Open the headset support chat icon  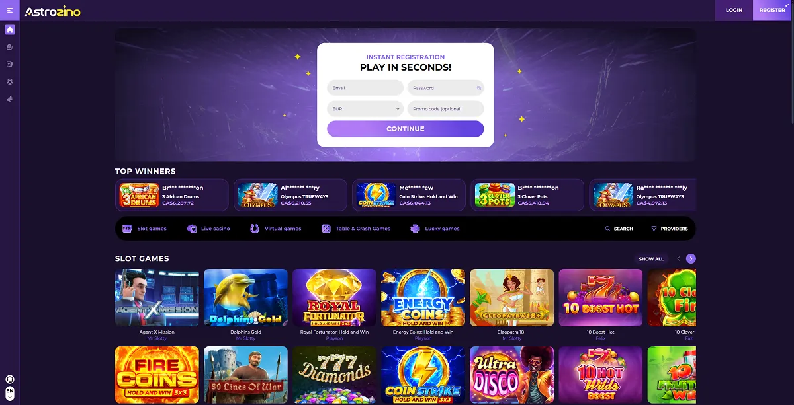(10, 380)
